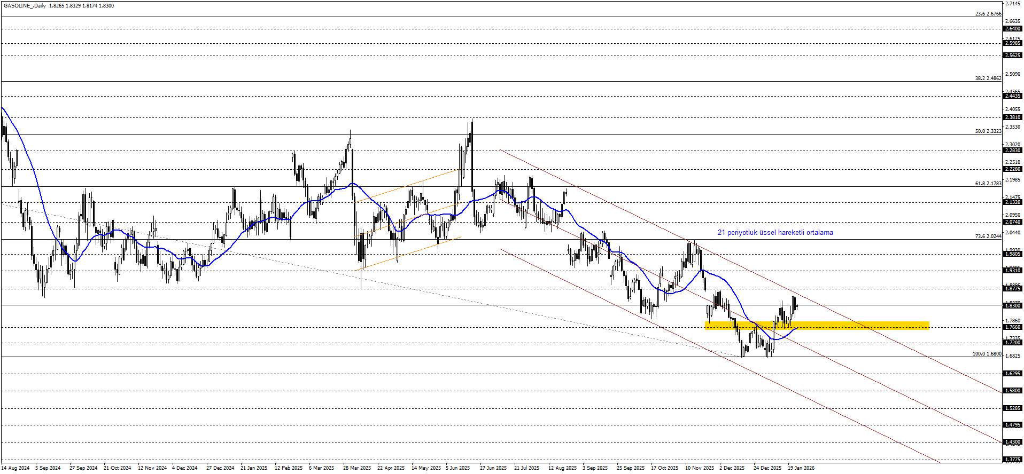This screenshot has width=1024, height=474.
Task: Click the current price tag 1.8300
Action: coord(1012,306)
